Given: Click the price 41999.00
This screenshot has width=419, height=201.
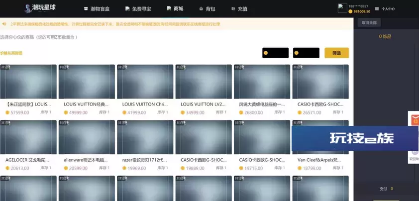Looking at the screenshot, I should pos(136,112).
